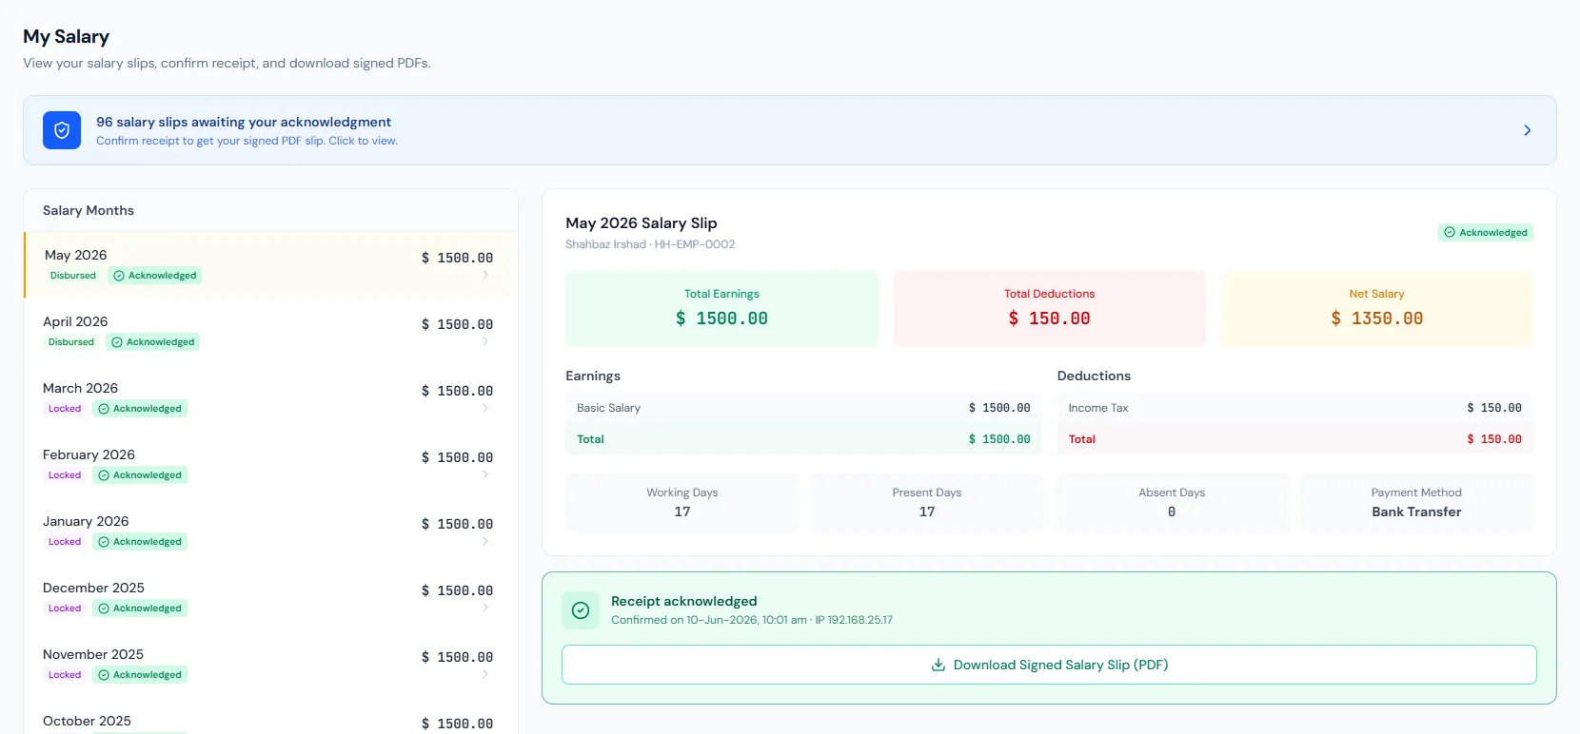Screen dimensions: 1580x734
Task: Select the March 2026 salary month
Action: pyautogui.click(x=270, y=398)
